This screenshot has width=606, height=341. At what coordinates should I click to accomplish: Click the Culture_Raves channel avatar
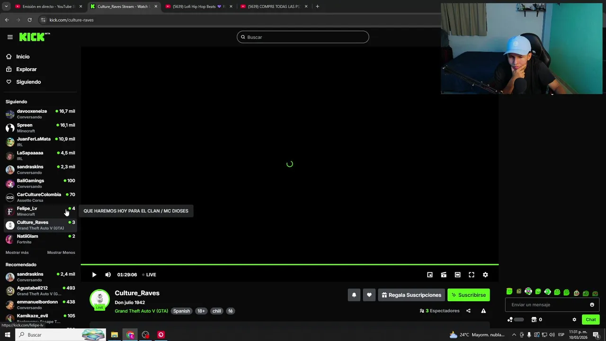point(99,300)
